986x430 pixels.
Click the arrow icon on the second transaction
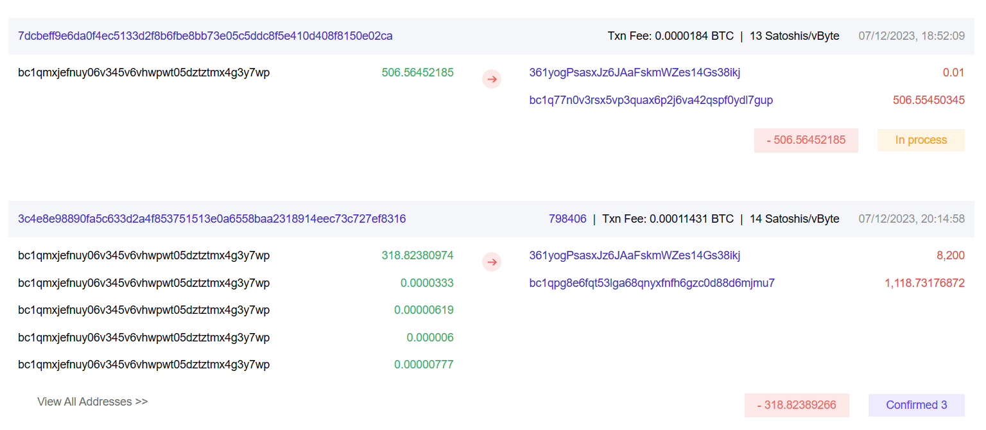pos(492,262)
